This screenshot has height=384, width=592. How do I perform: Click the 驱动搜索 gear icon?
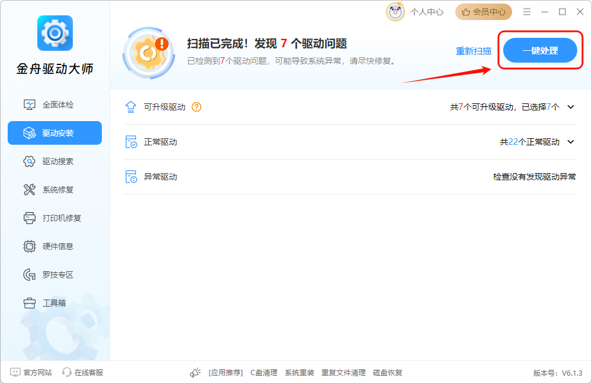point(30,161)
